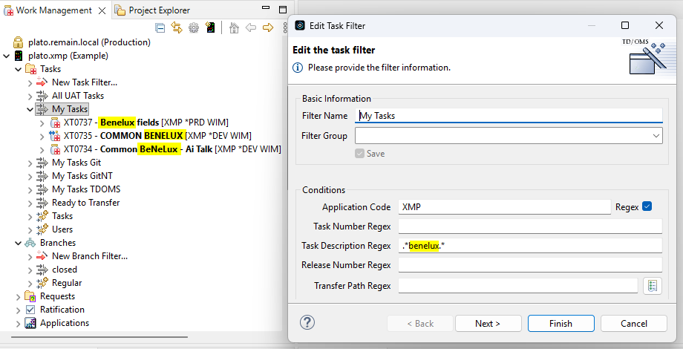Screen dimensions: 683x349
Task: Switch to the Project Explorer tab
Action: click(x=158, y=10)
